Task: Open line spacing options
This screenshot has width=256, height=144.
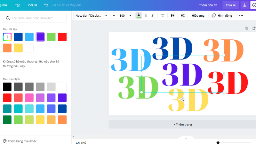Action: coord(182,15)
